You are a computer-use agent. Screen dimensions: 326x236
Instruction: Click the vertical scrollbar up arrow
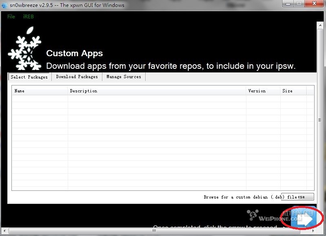(320, 26)
